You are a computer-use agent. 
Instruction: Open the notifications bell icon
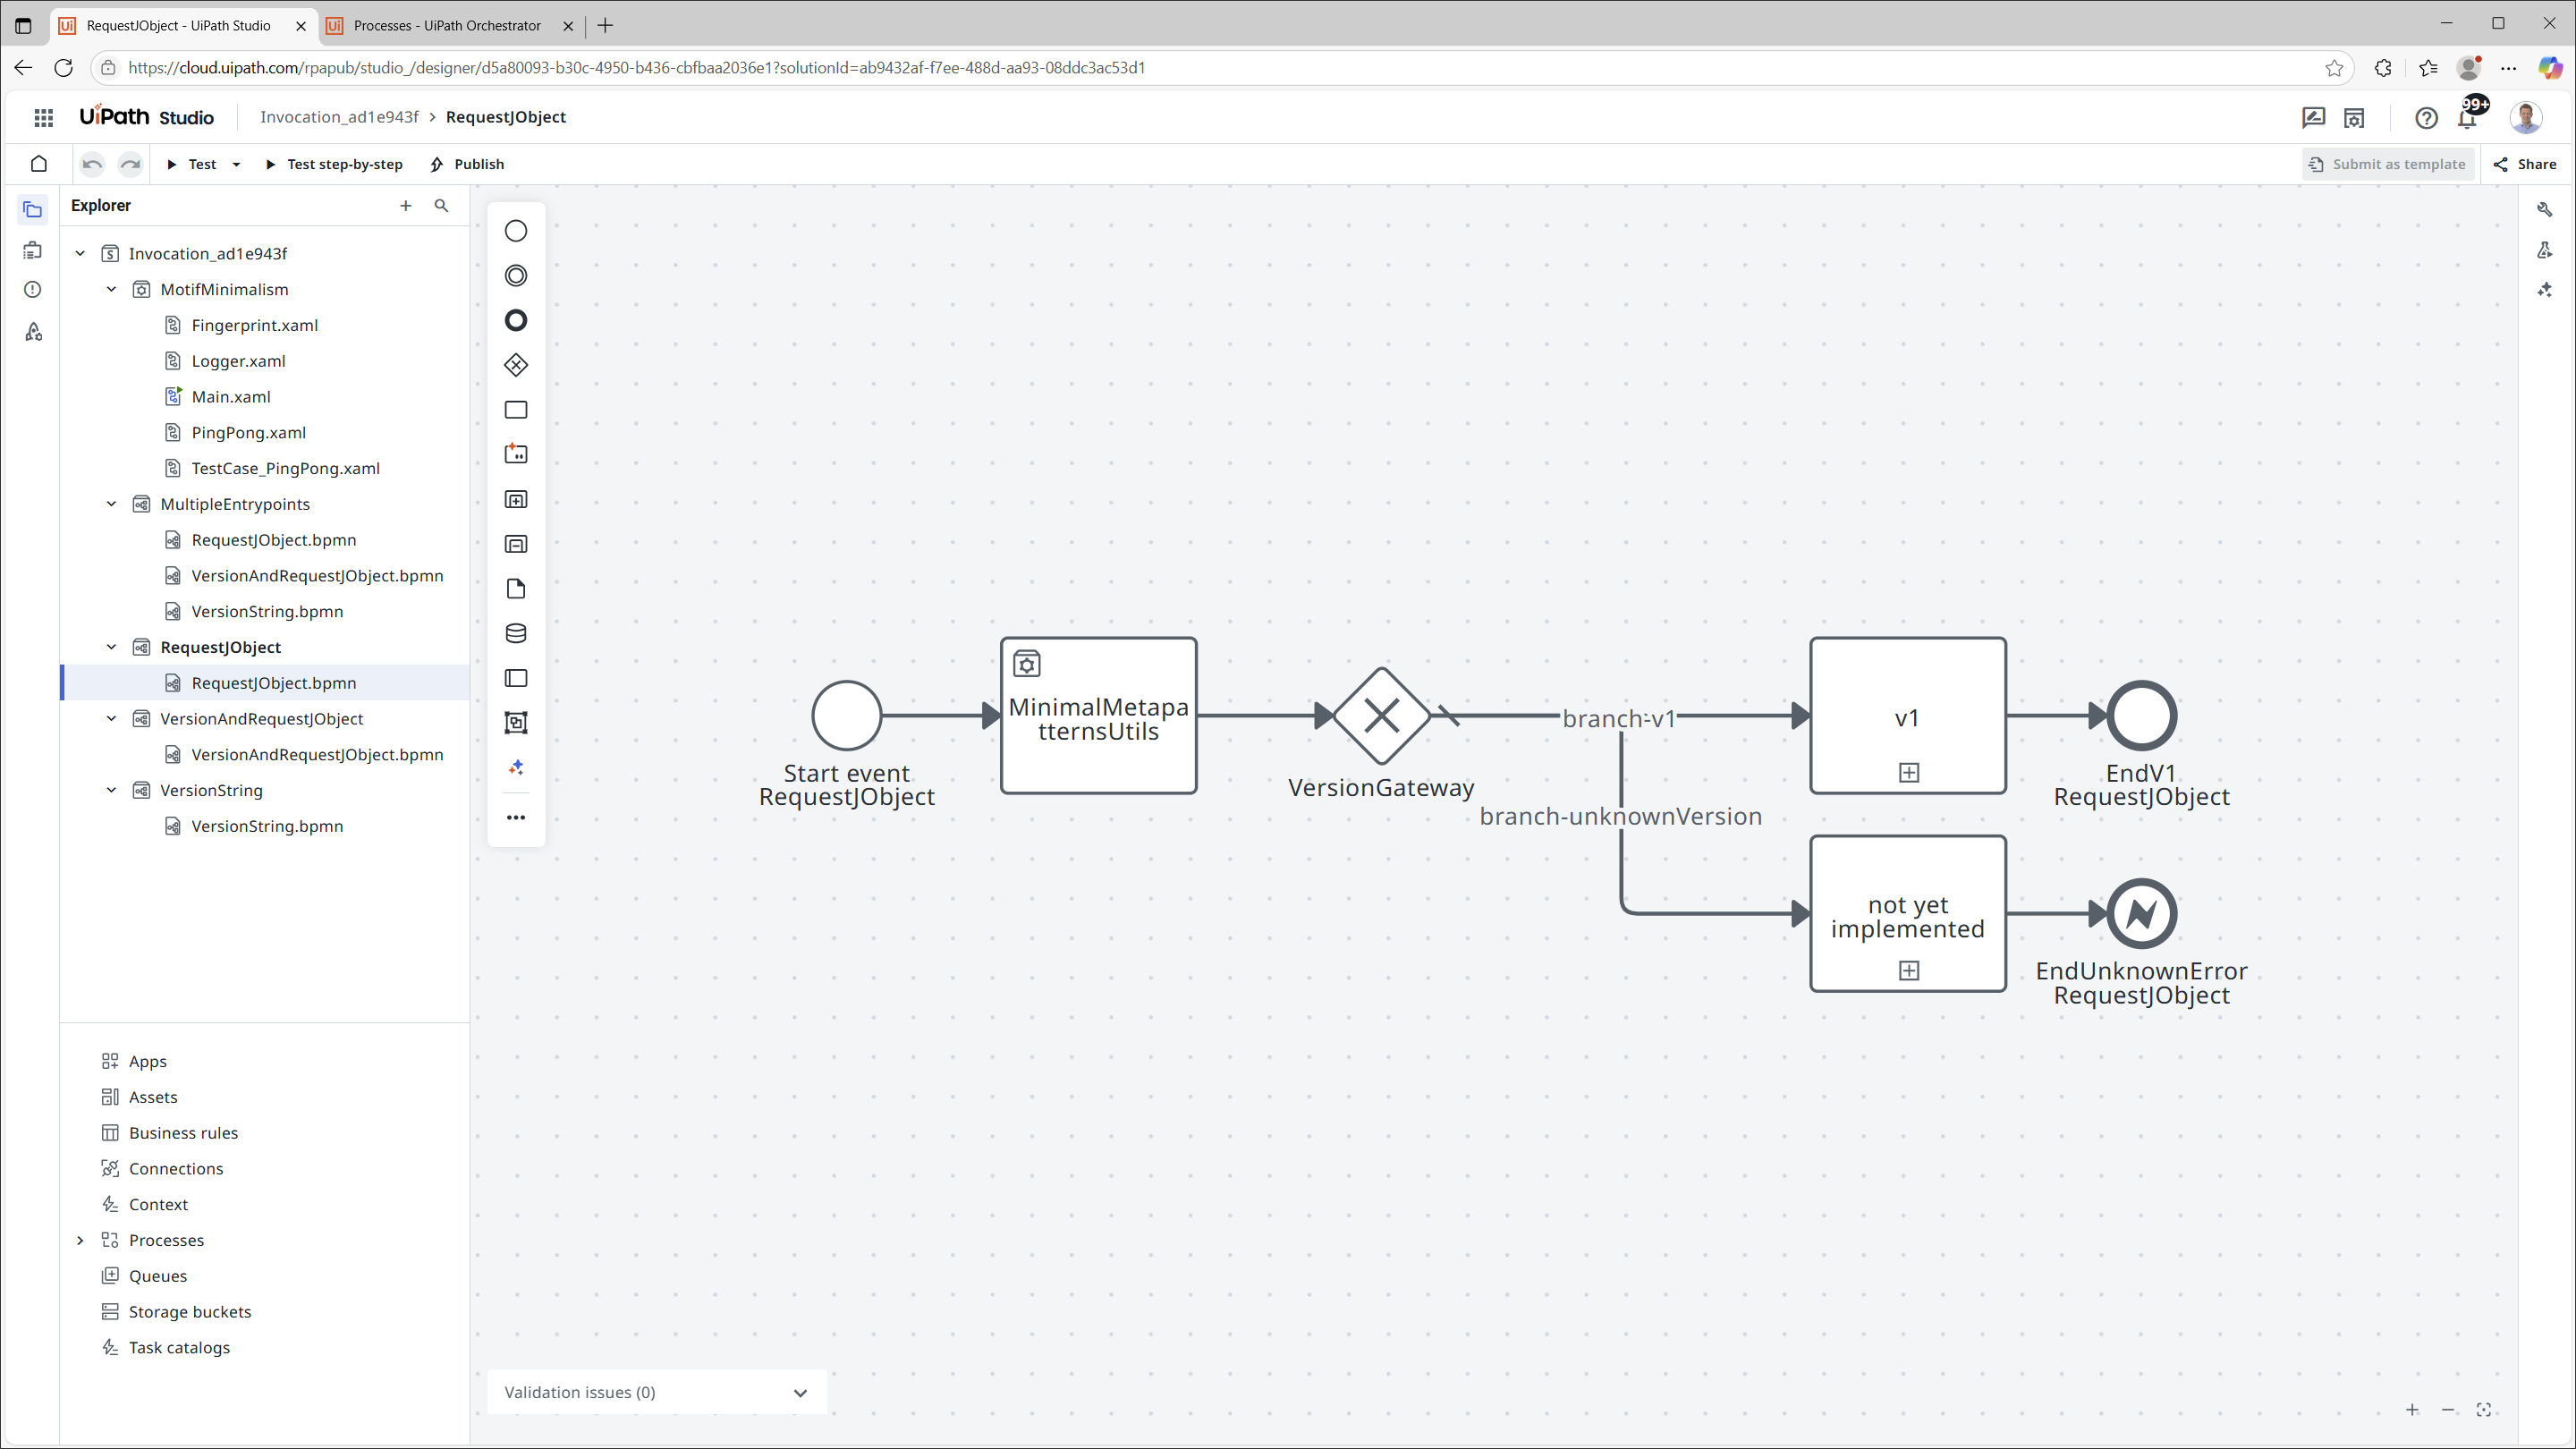pos(2466,118)
